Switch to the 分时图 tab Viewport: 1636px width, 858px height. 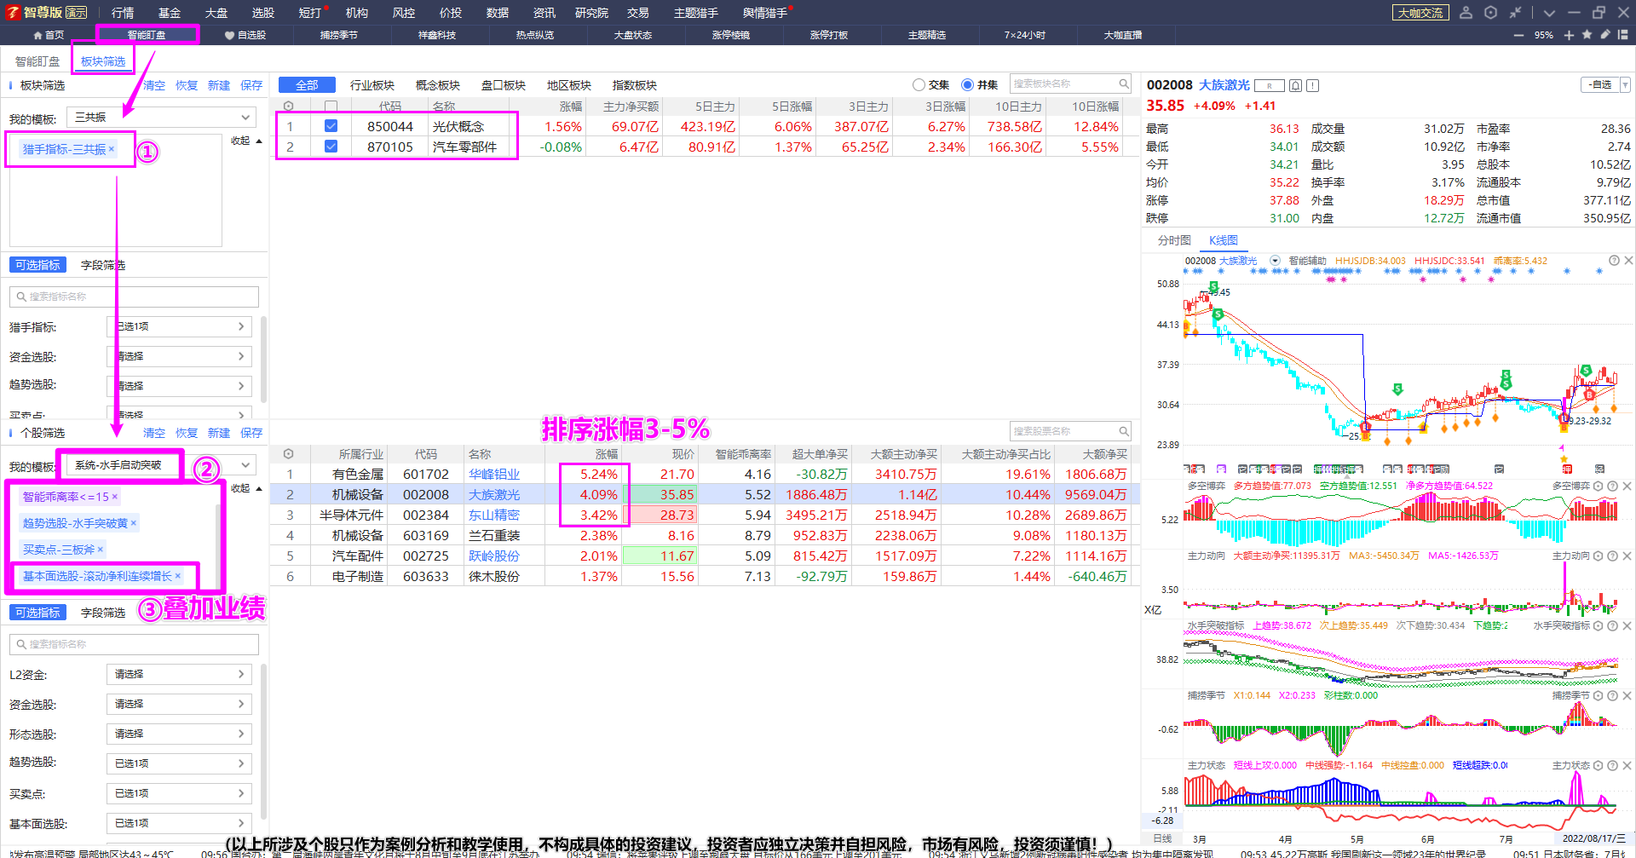tap(1174, 240)
